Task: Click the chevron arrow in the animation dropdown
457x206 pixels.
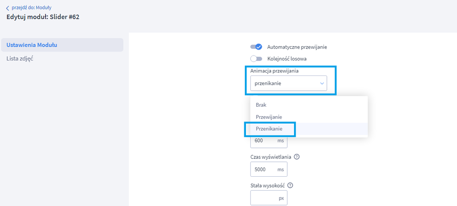Action: (322, 83)
